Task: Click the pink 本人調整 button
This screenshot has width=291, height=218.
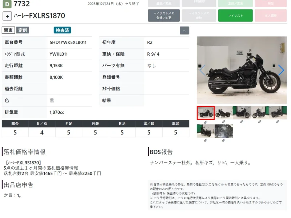Action: (271, 16)
